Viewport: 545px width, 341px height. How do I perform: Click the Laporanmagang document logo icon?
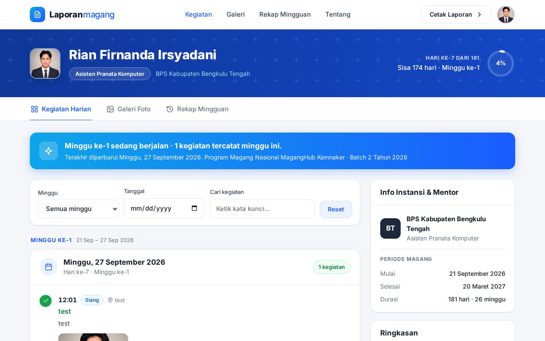(x=37, y=14)
